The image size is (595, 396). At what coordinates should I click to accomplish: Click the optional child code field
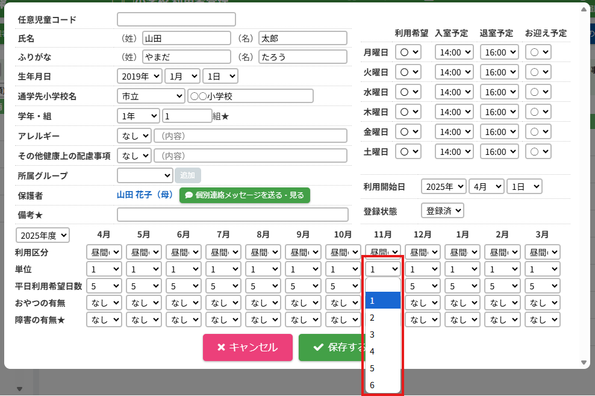coord(176,20)
